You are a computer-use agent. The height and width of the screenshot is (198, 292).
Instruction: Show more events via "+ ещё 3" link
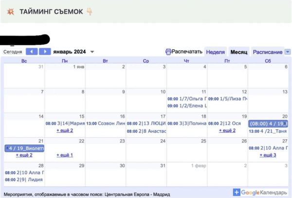click(x=268, y=155)
